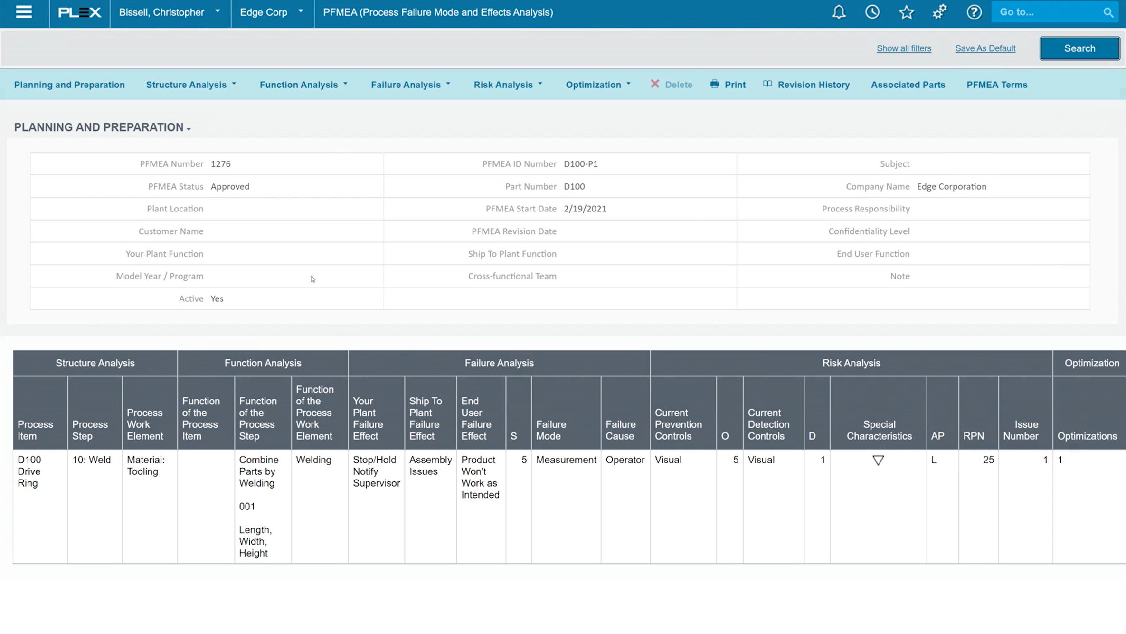The width and height of the screenshot is (1126, 634).
Task: Expand the Structure Analysis dropdown menu
Action: pyautogui.click(x=191, y=85)
